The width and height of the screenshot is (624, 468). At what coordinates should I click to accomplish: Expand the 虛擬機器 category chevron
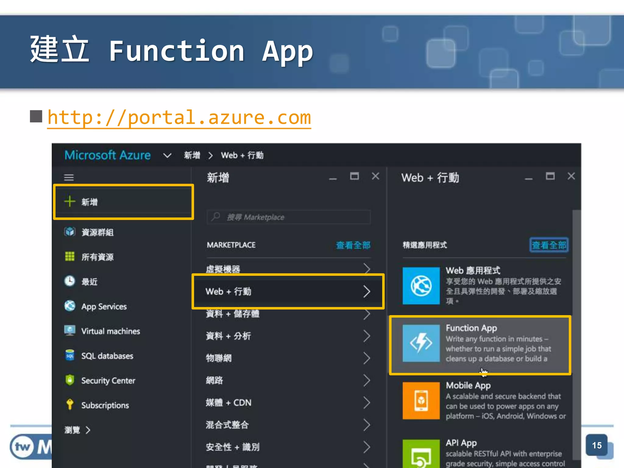point(367,269)
